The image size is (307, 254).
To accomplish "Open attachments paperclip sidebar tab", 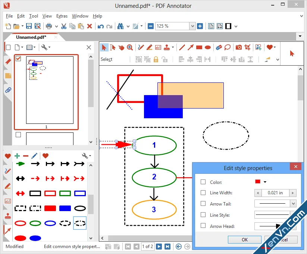I will pyautogui.click(x=8, y=90).
